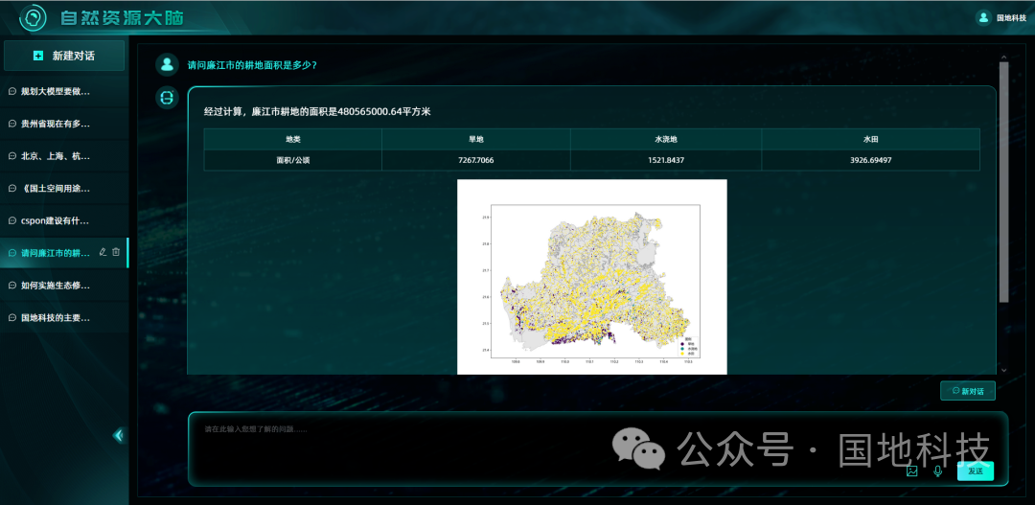Click the 自然资源大脑 title text
This screenshot has height=505, width=1035.
(122, 18)
